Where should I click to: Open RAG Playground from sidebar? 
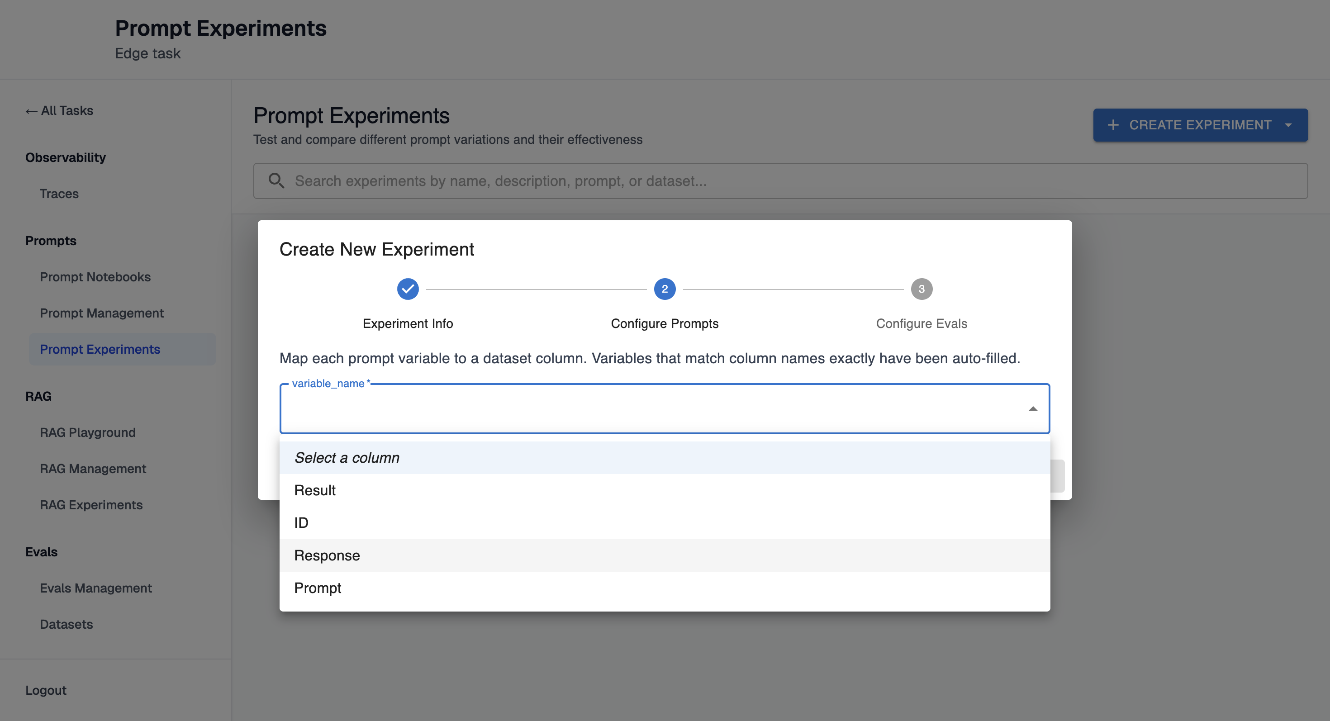coord(88,432)
